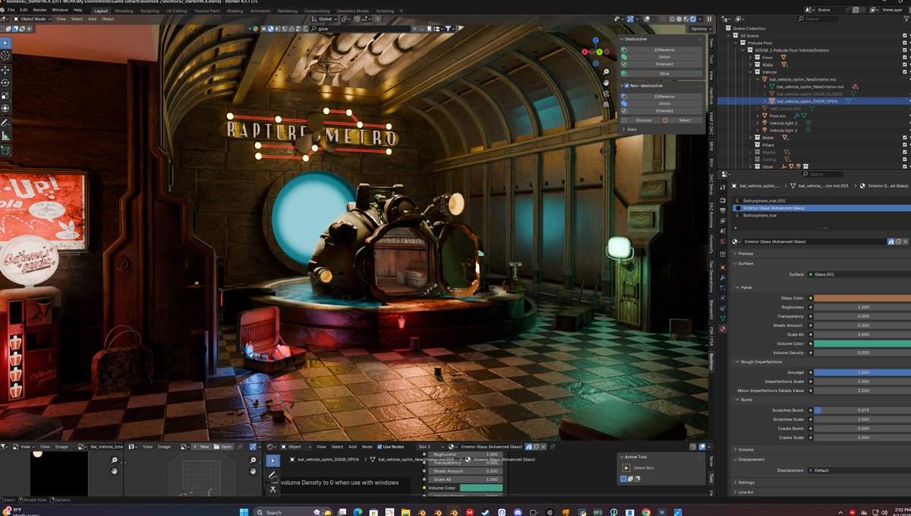Switch to the Shading workspace tab
911x516 pixels.
[235, 11]
